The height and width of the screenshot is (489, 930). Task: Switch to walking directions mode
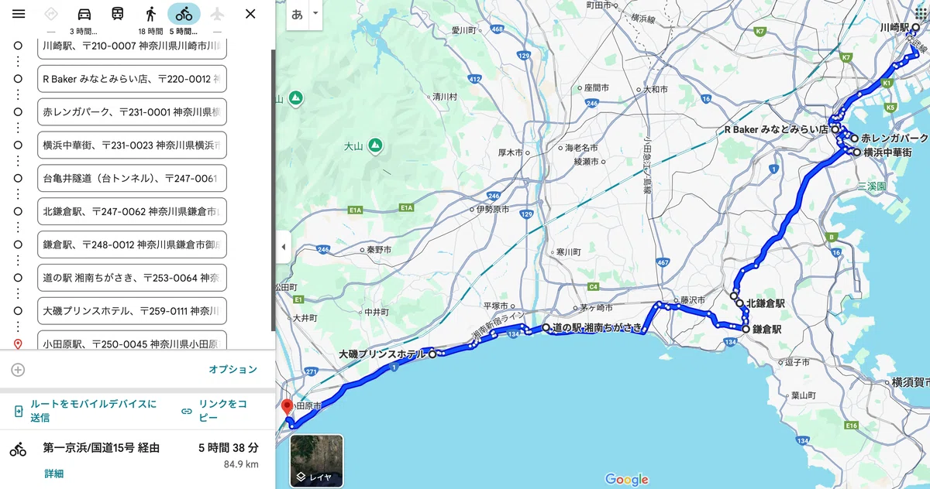point(150,14)
